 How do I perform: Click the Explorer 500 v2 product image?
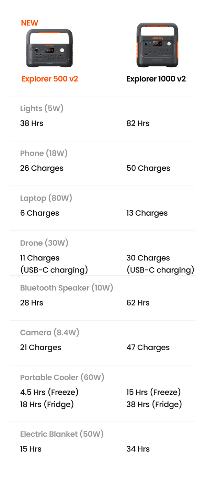tap(49, 49)
